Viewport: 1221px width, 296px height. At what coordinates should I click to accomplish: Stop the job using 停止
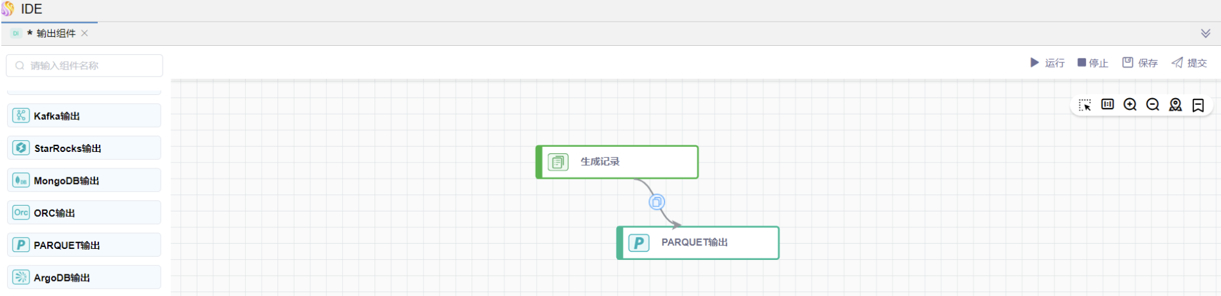pos(1092,63)
